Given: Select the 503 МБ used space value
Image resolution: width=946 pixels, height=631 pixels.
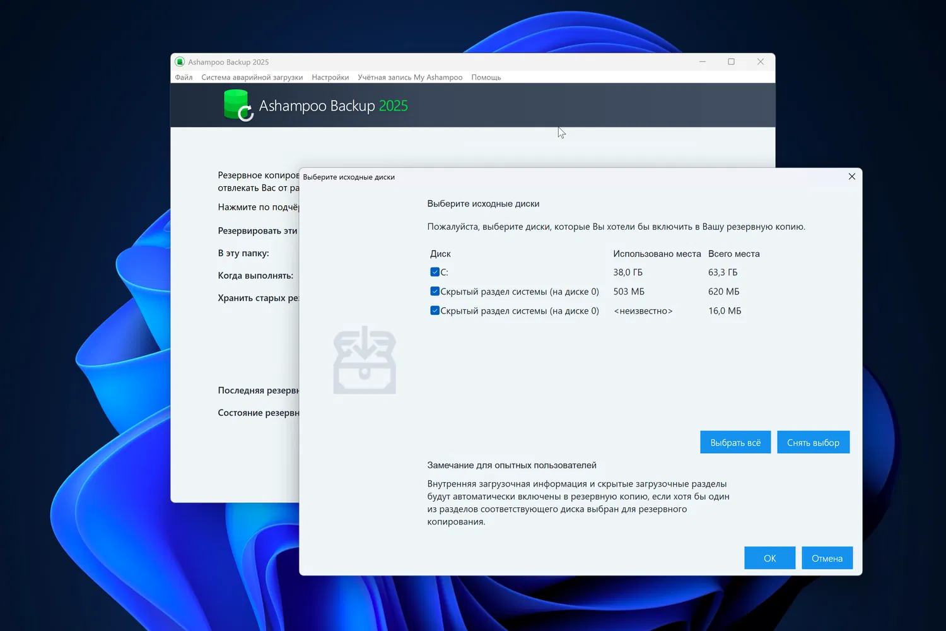Looking at the screenshot, I should [x=629, y=292].
